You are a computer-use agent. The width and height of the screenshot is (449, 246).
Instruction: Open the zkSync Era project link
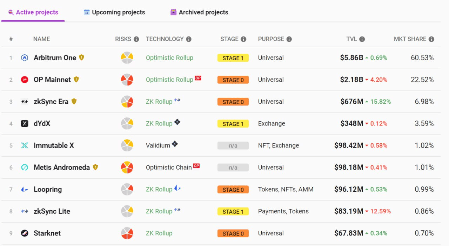click(x=51, y=102)
